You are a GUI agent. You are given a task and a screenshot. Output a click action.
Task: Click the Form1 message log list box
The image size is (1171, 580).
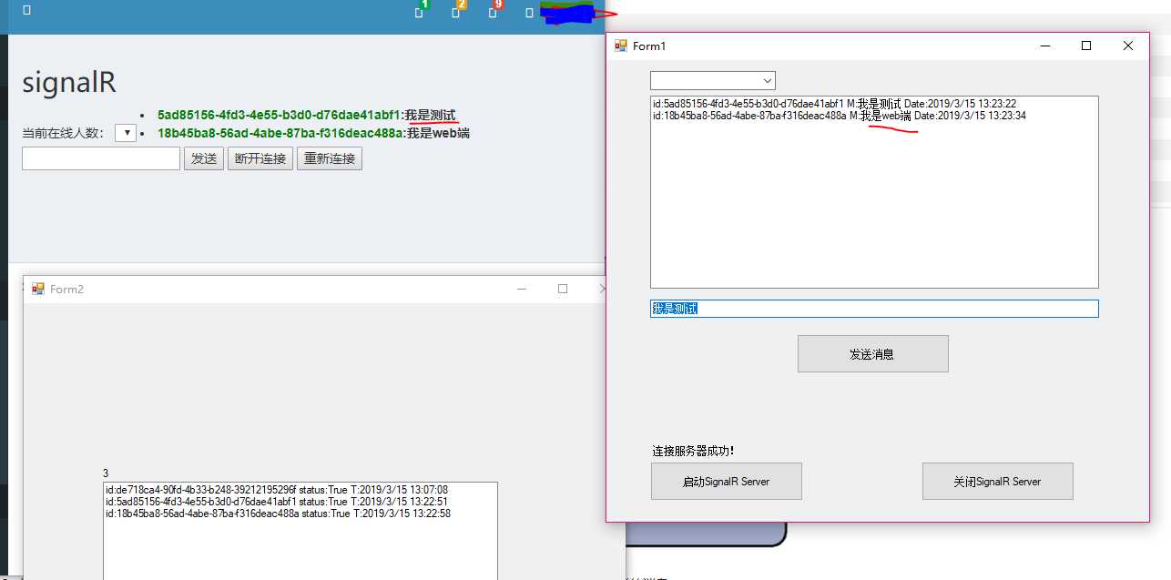(x=874, y=192)
